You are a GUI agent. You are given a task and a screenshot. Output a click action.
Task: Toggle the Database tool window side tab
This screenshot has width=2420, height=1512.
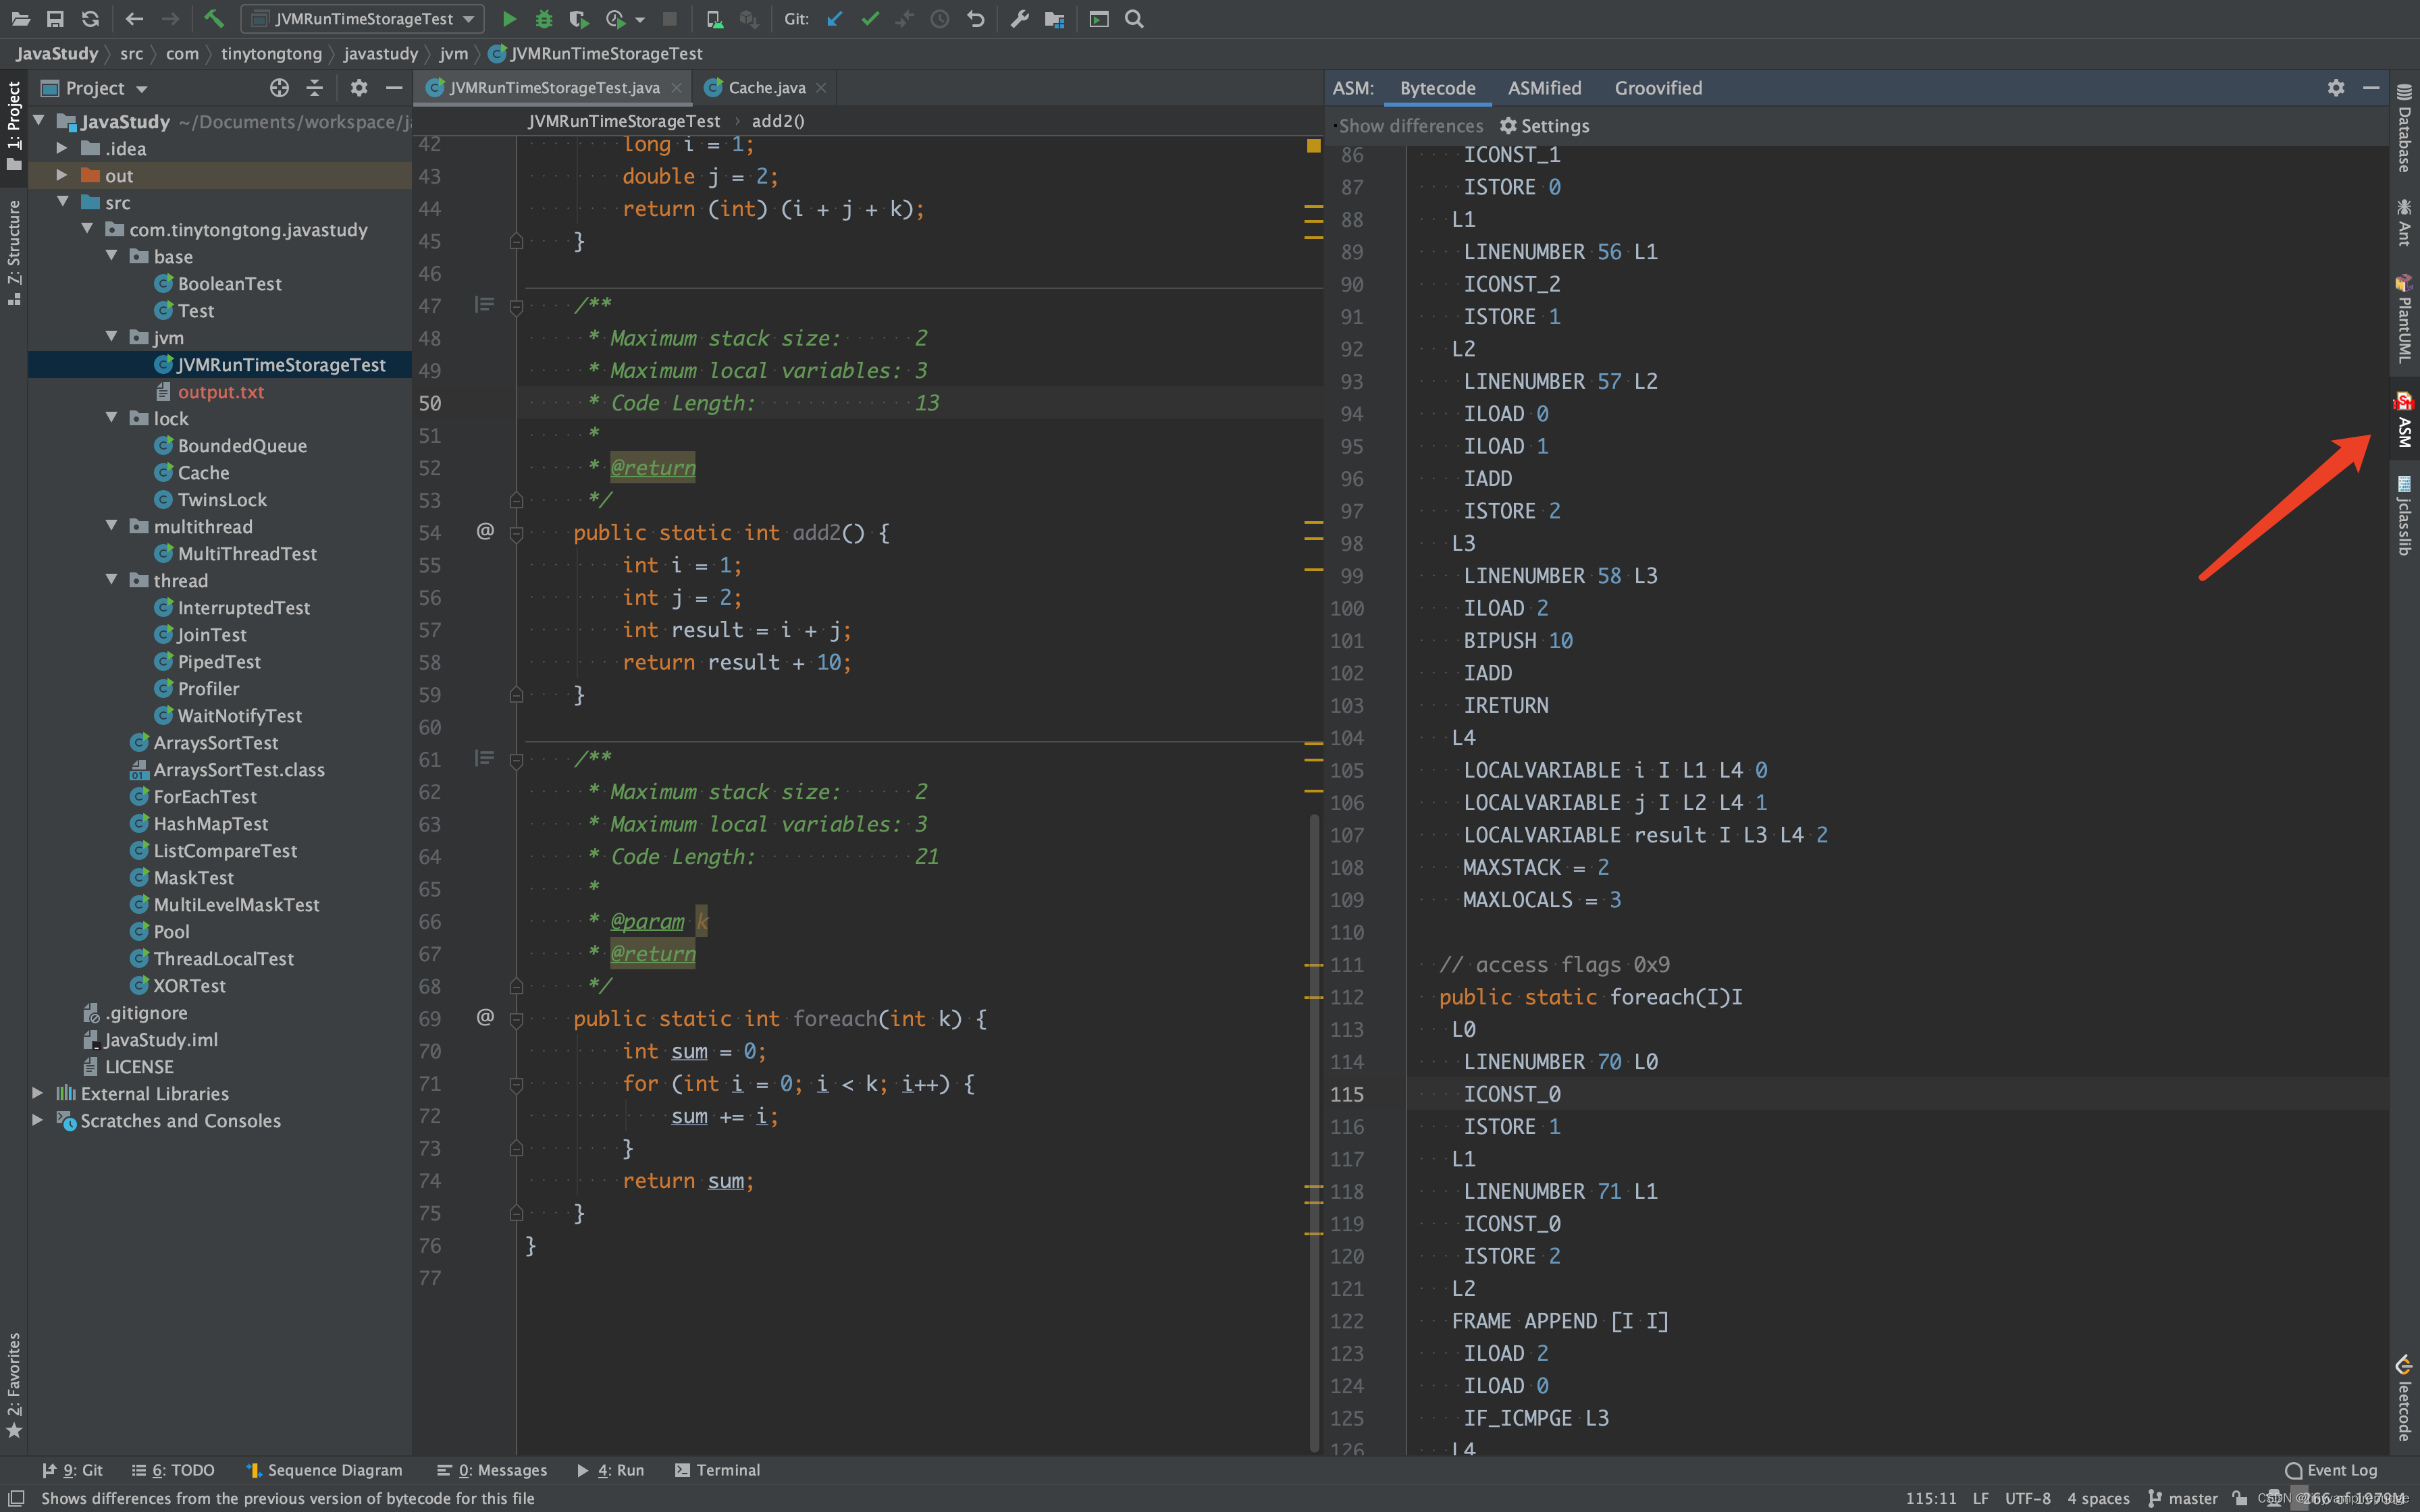pos(2404,130)
